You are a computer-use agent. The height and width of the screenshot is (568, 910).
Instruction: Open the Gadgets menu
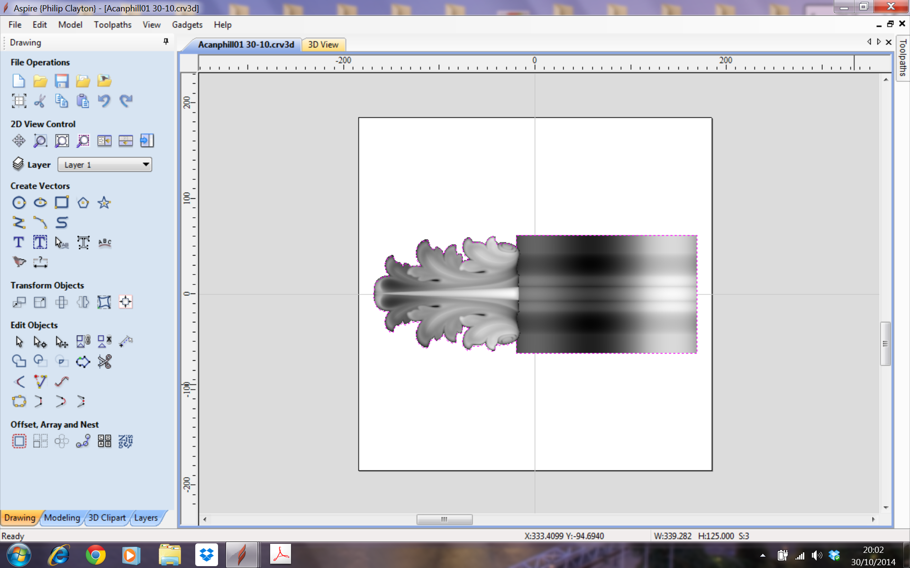[x=187, y=25]
